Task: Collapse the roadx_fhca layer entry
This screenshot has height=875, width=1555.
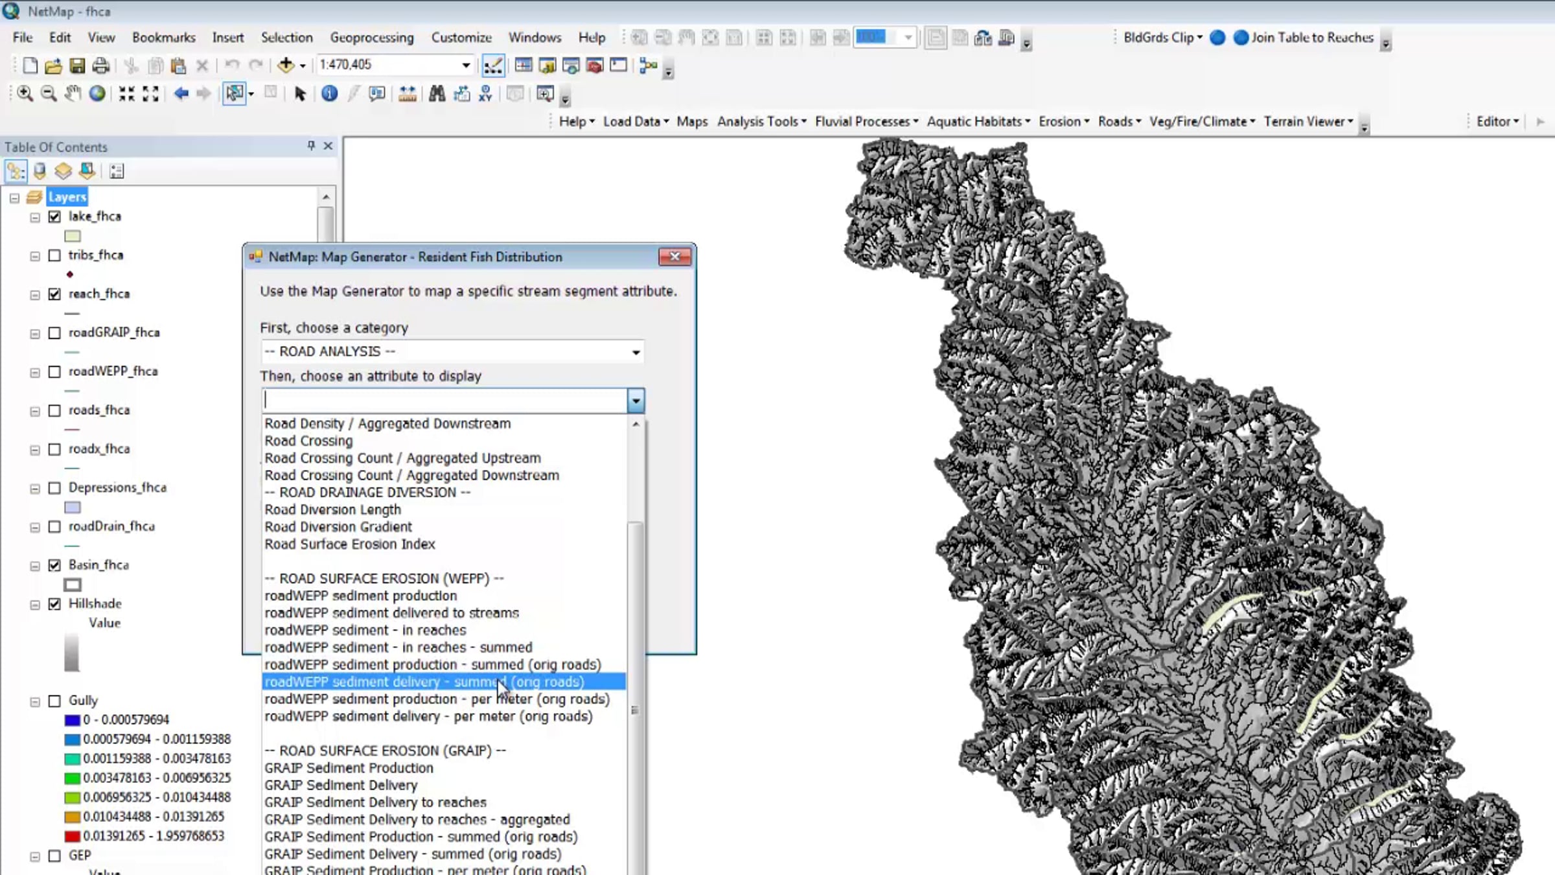Action: click(x=35, y=450)
